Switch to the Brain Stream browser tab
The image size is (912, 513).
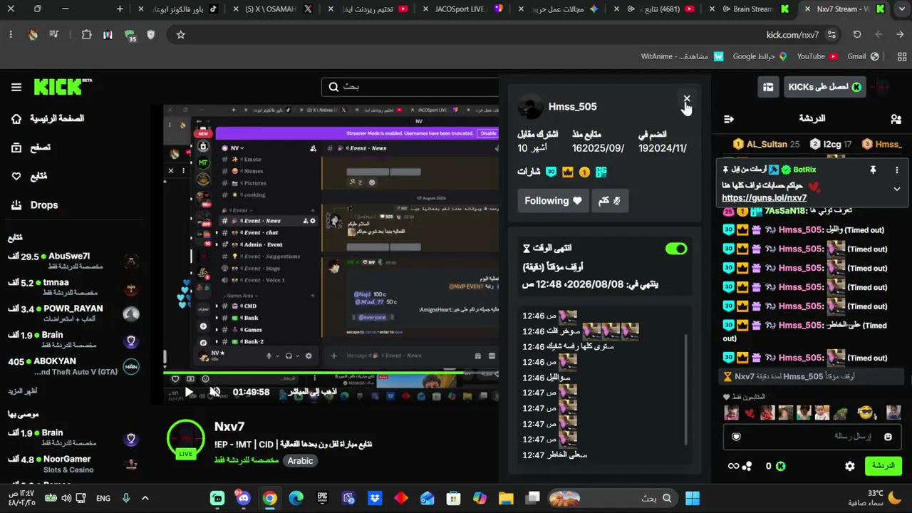pos(752,9)
